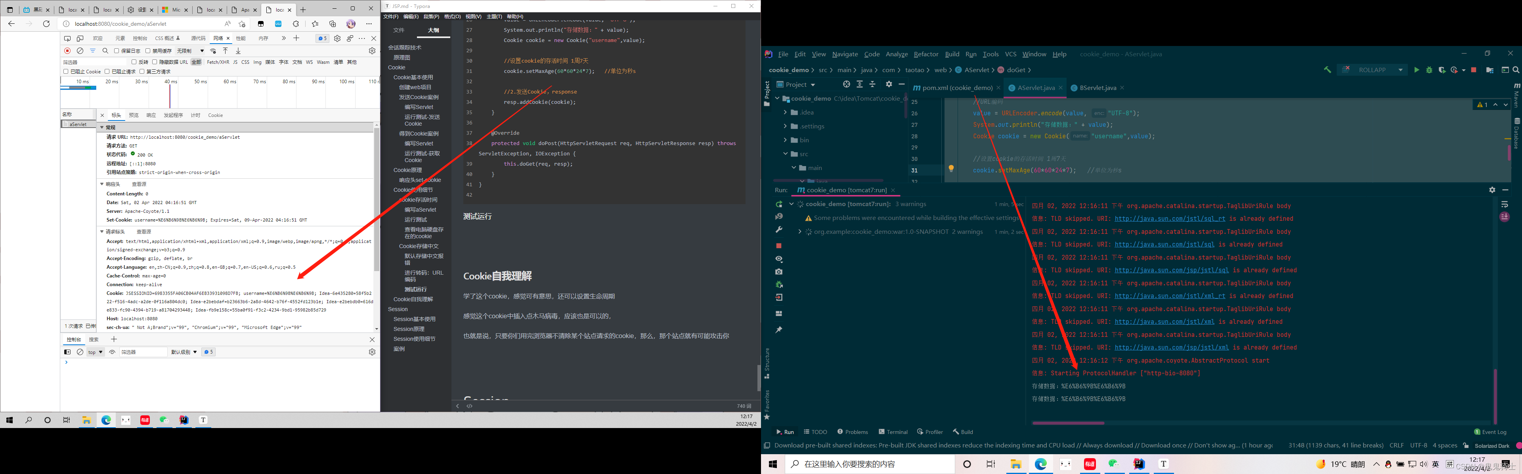Switch to the BServlet.java editor tab

point(1097,88)
